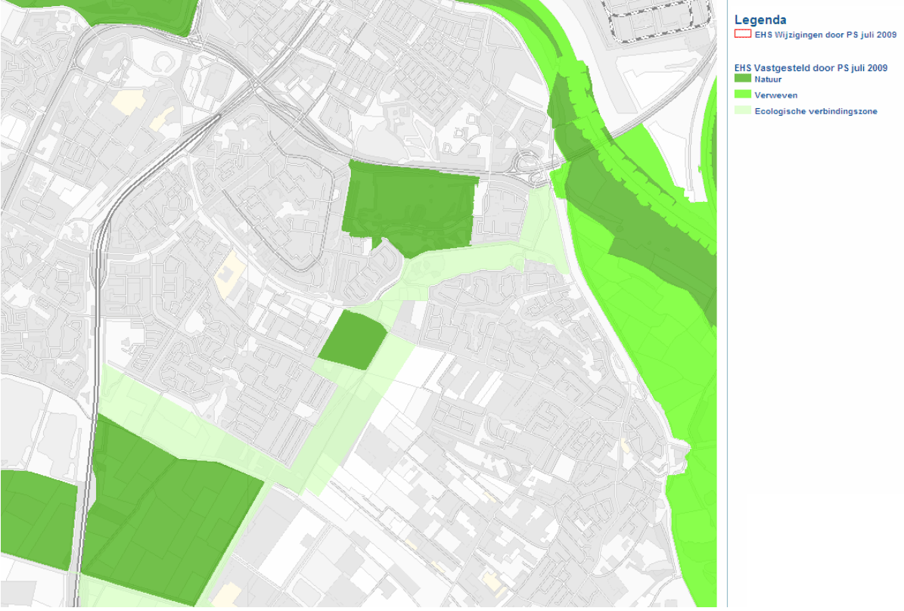Click the large dark green nature area in map center

[x=411, y=207]
